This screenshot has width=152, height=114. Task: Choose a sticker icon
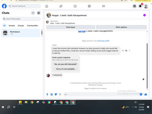[x=56, y=94]
